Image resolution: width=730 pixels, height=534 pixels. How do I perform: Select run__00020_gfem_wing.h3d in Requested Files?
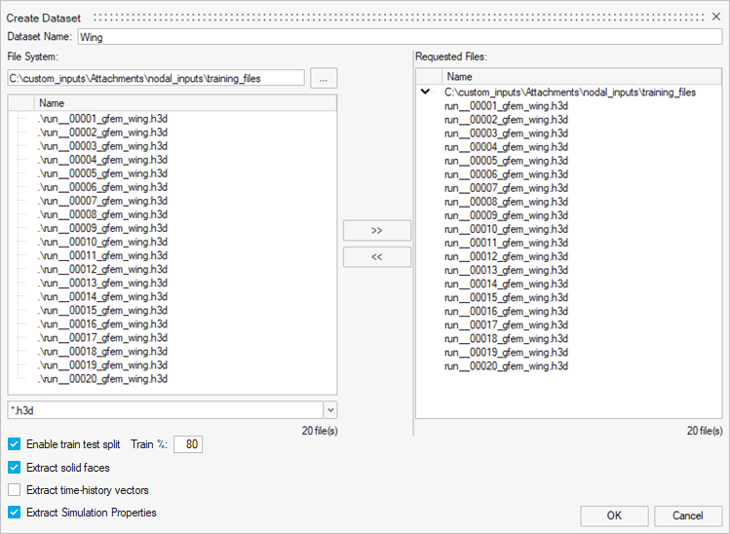pos(506,366)
